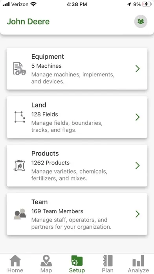The height and width of the screenshot is (274, 154).
Task: Tap the battery indicator in status bar
Action: [x=147, y=4]
